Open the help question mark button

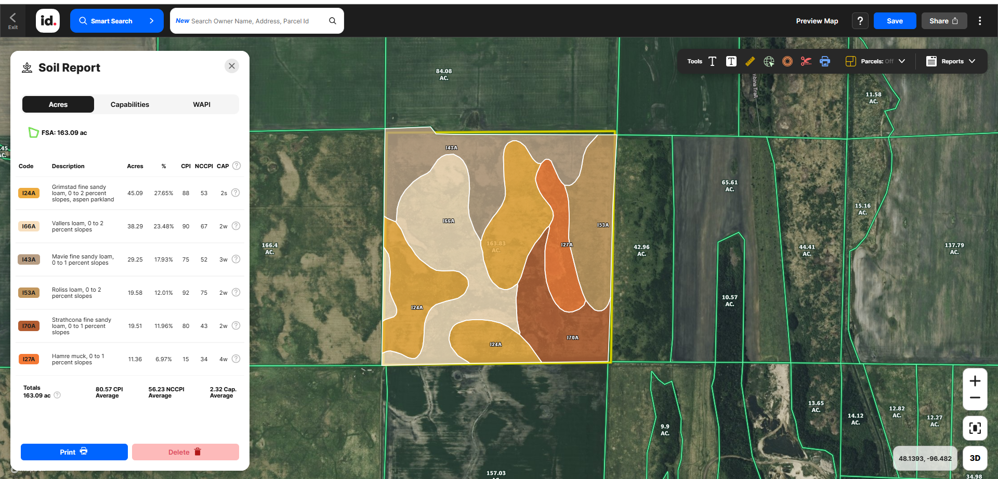click(x=860, y=21)
